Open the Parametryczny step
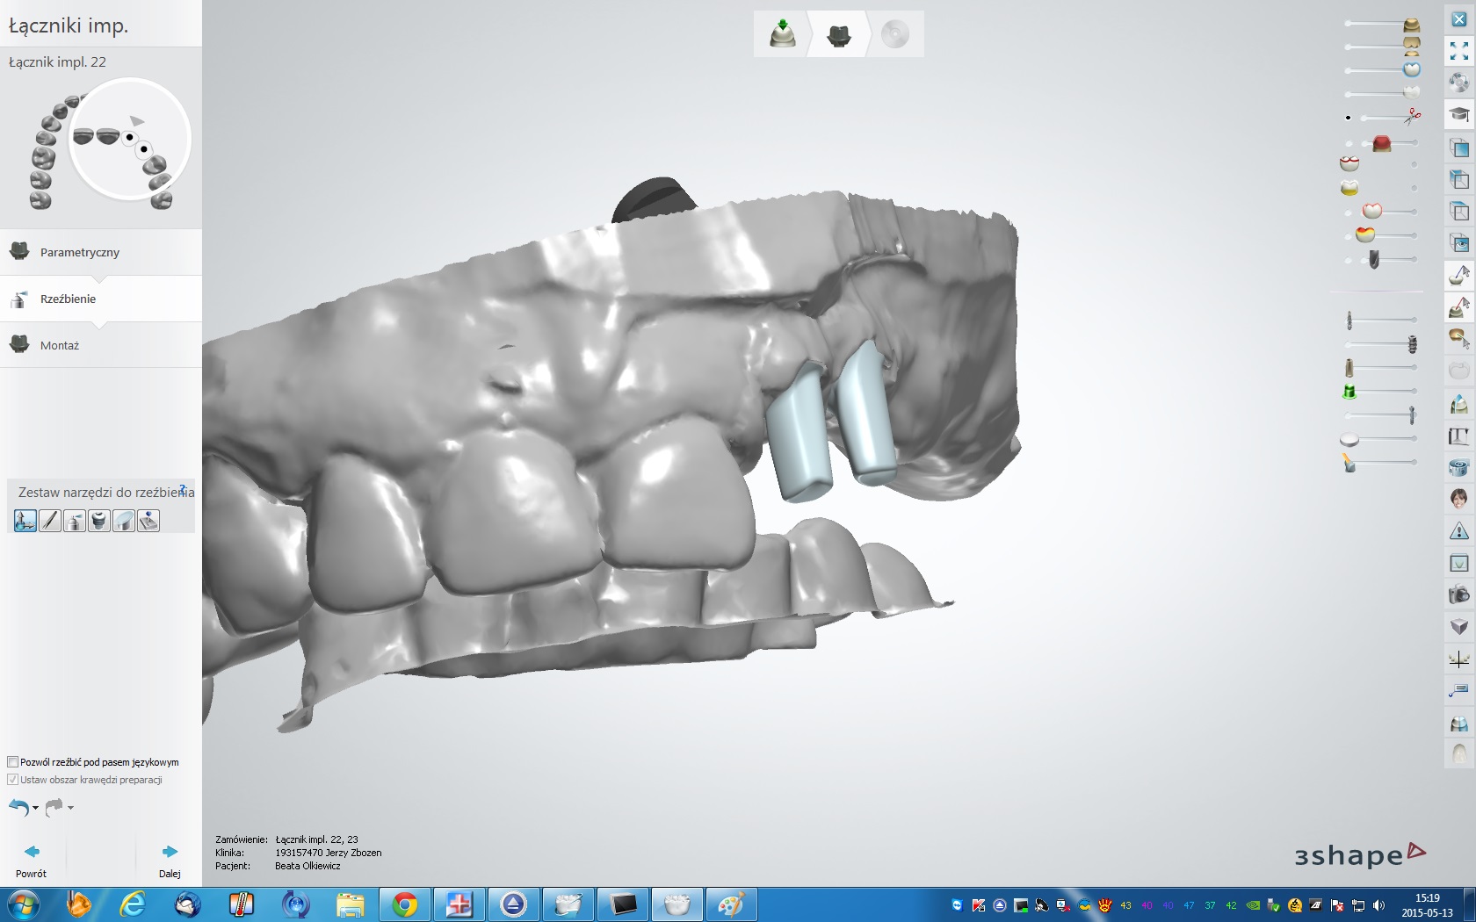Viewport: 1476px width, 922px height. pos(79,252)
